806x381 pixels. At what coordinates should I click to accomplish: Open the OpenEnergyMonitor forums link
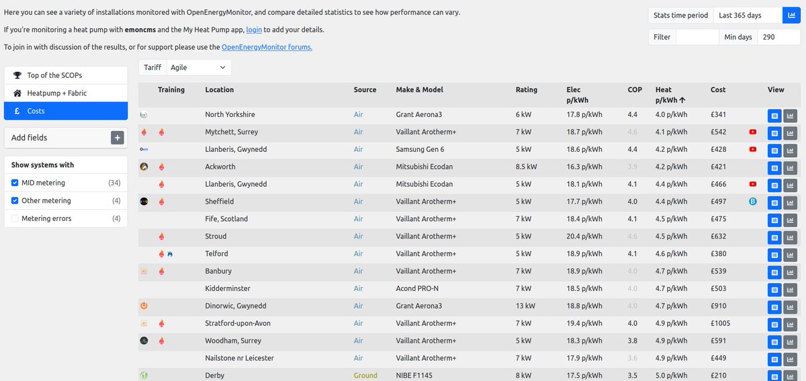pyautogui.click(x=267, y=47)
